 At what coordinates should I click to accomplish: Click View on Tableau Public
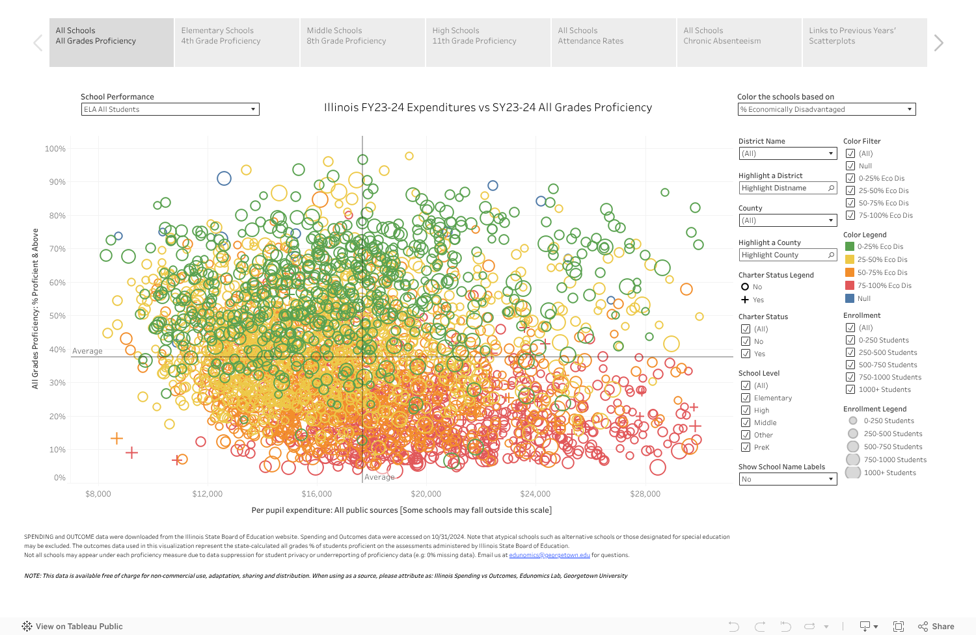pyautogui.click(x=72, y=627)
